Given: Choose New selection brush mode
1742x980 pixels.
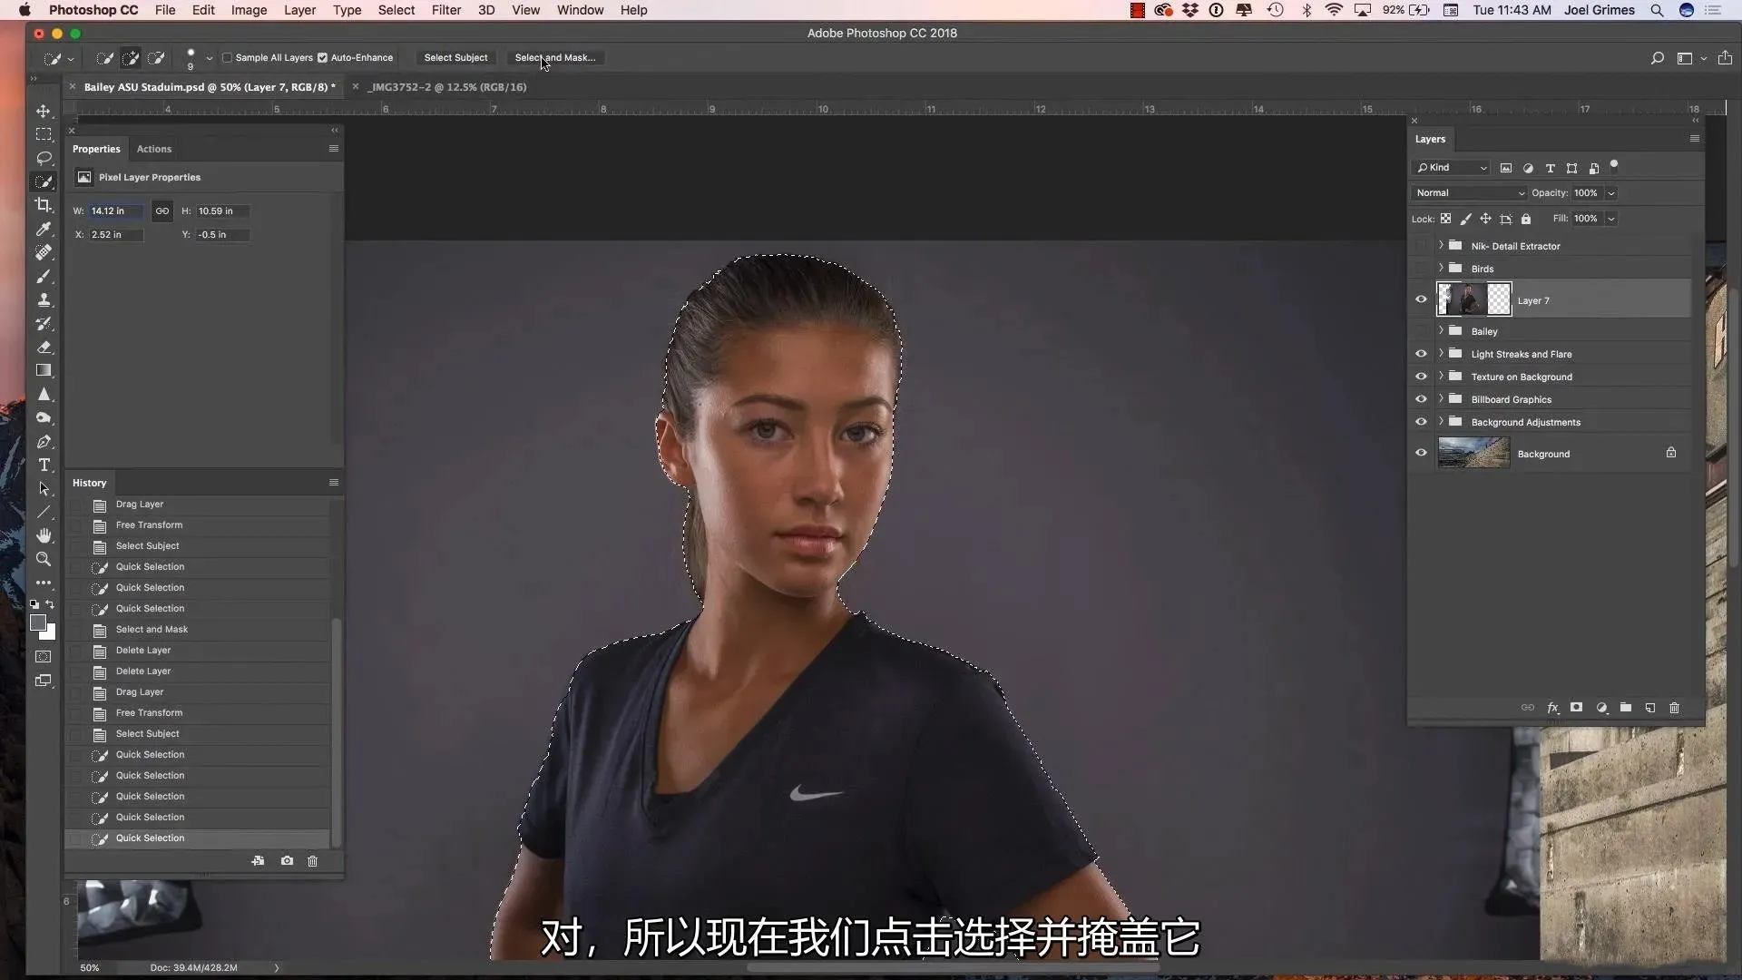Looking at the screenshot, I should tap(105, 58).
